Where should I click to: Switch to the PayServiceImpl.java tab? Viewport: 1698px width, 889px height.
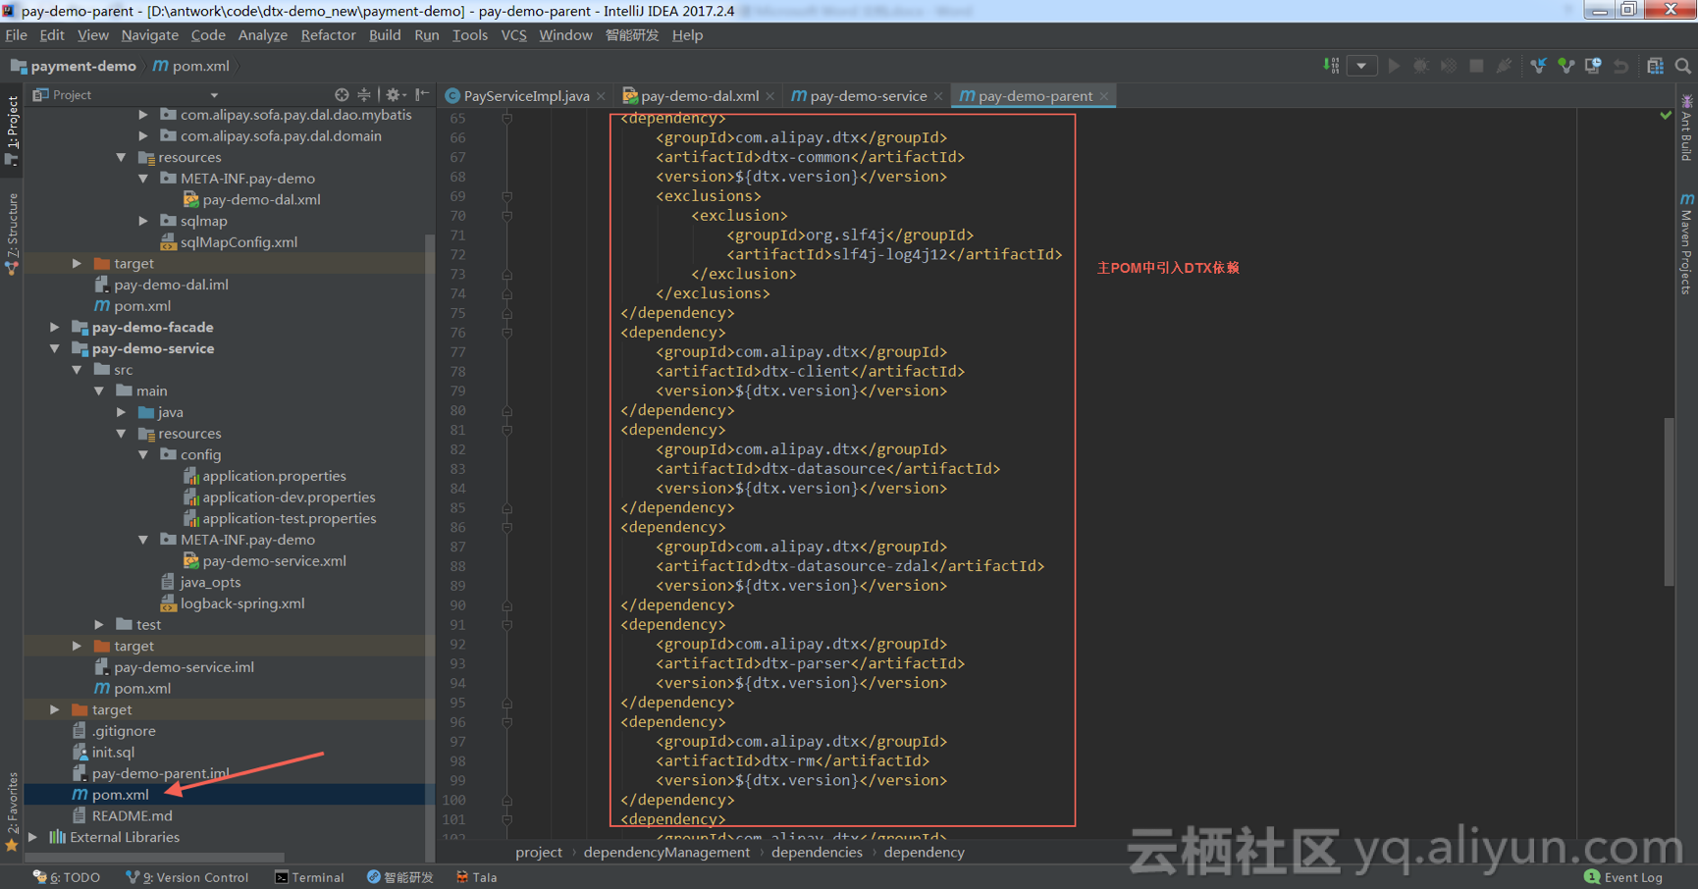pos(526,95)
